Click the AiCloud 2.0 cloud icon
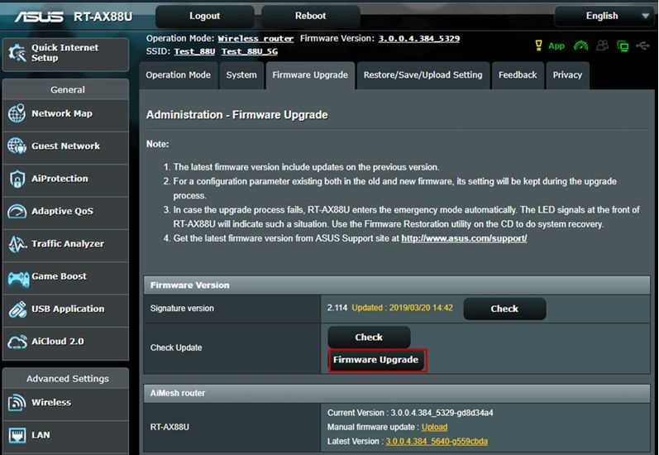The height and width of the screenshot is (455, 659). (x=17, y=342)
